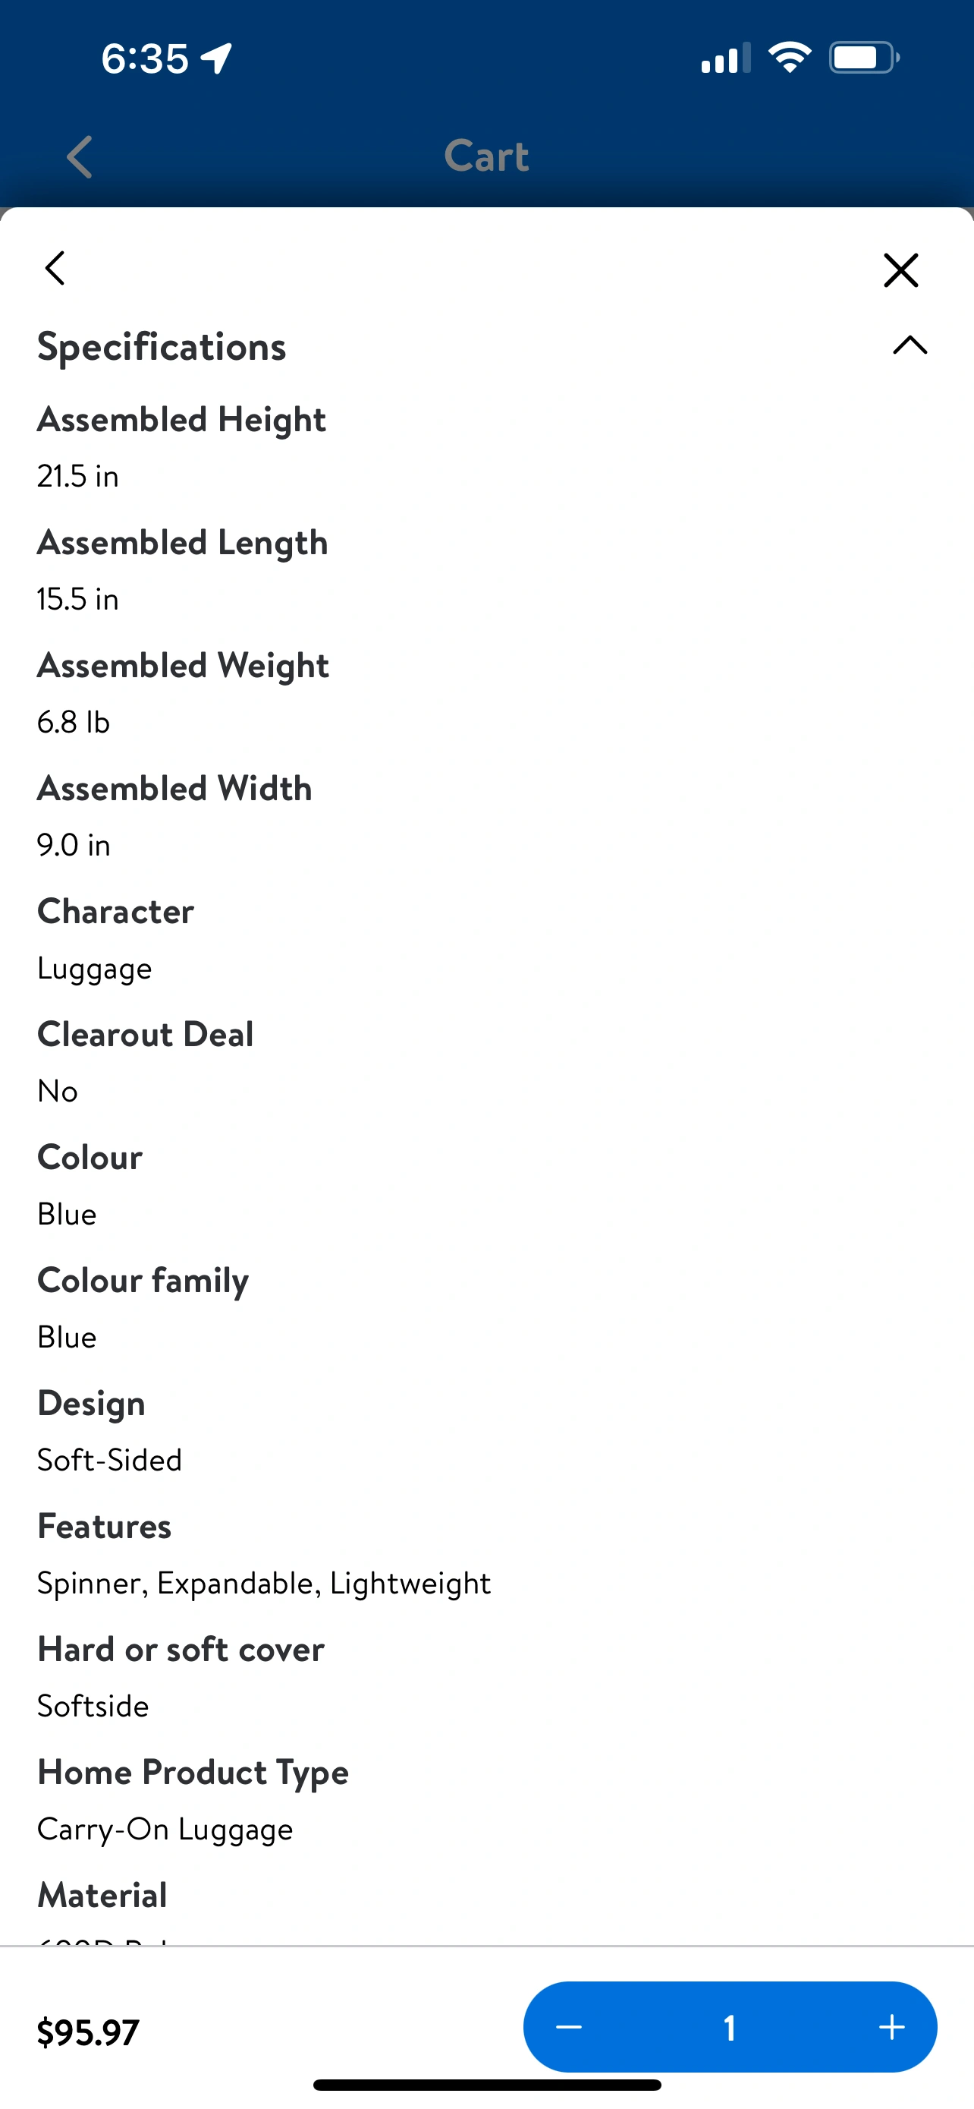974x2109 pixels.
Task: Tap the Features value Spinner, Expandable, Lightweight
Action: (263, 1583)
